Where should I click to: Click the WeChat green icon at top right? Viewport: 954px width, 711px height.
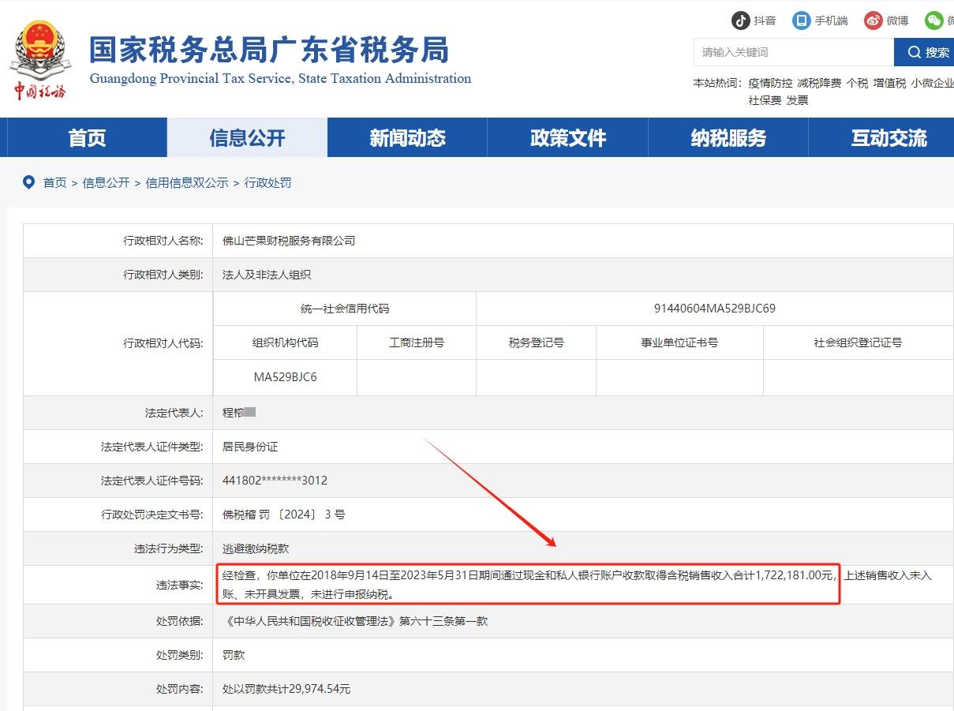point(936,21)
